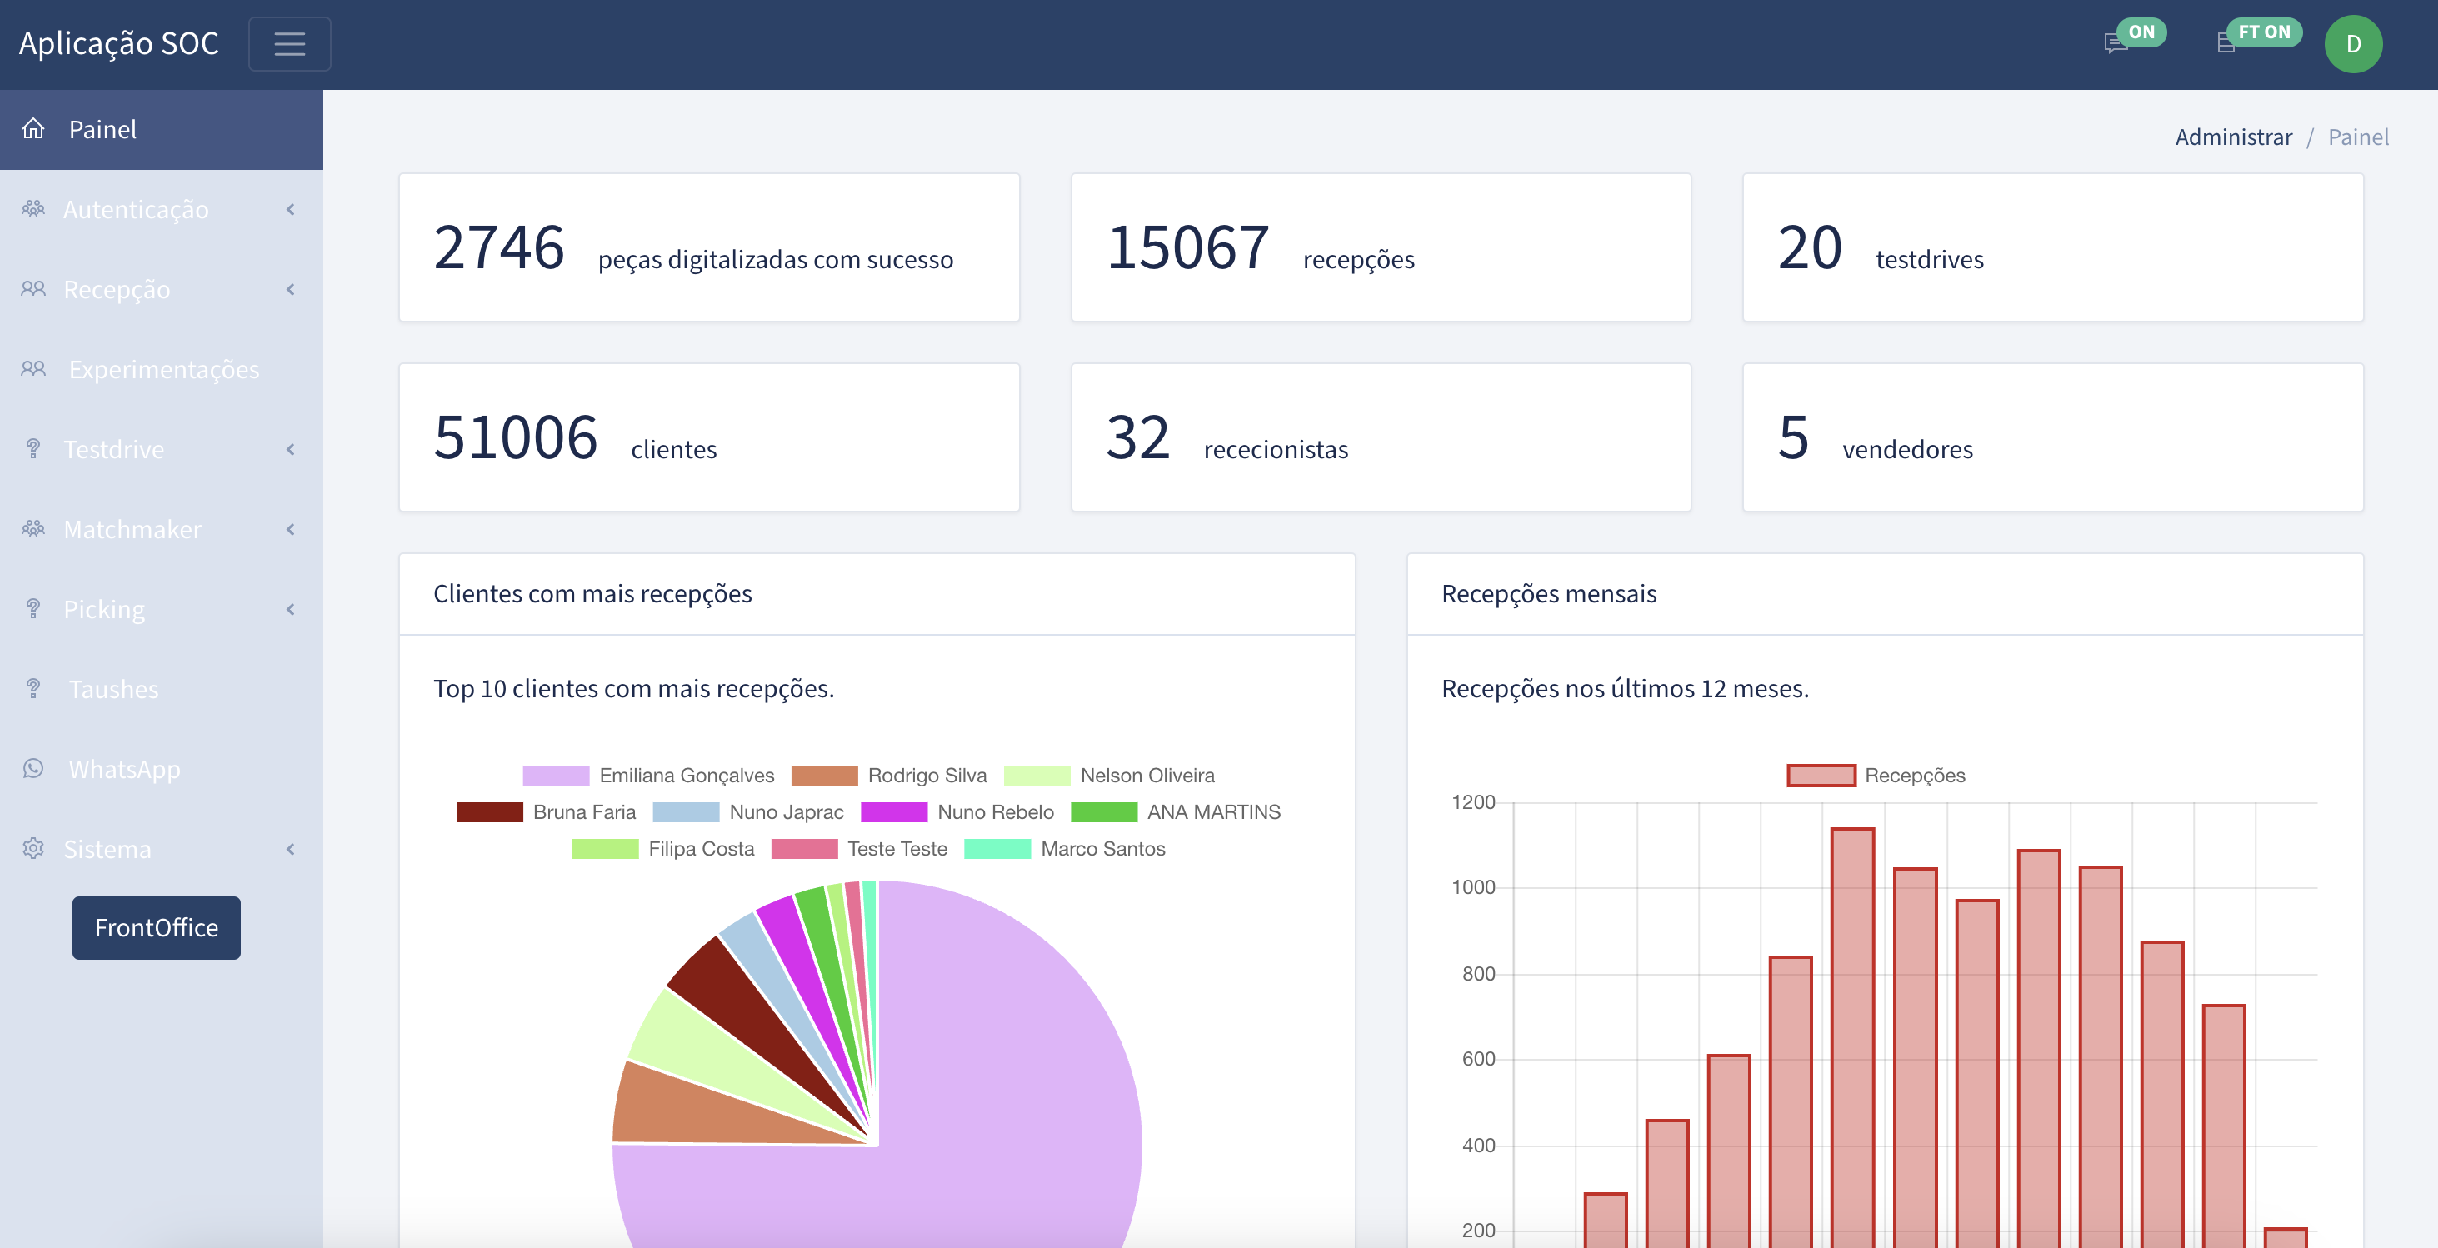
Task: Click the Painel home icon
Action: tap(34, 128)
